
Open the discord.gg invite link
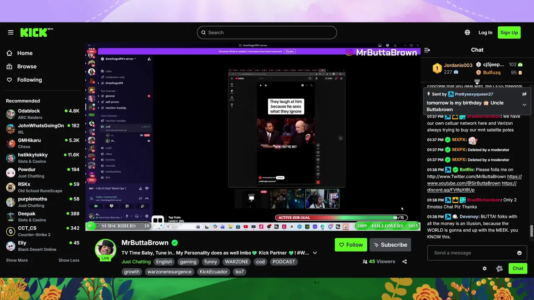[x=451, y=190]
